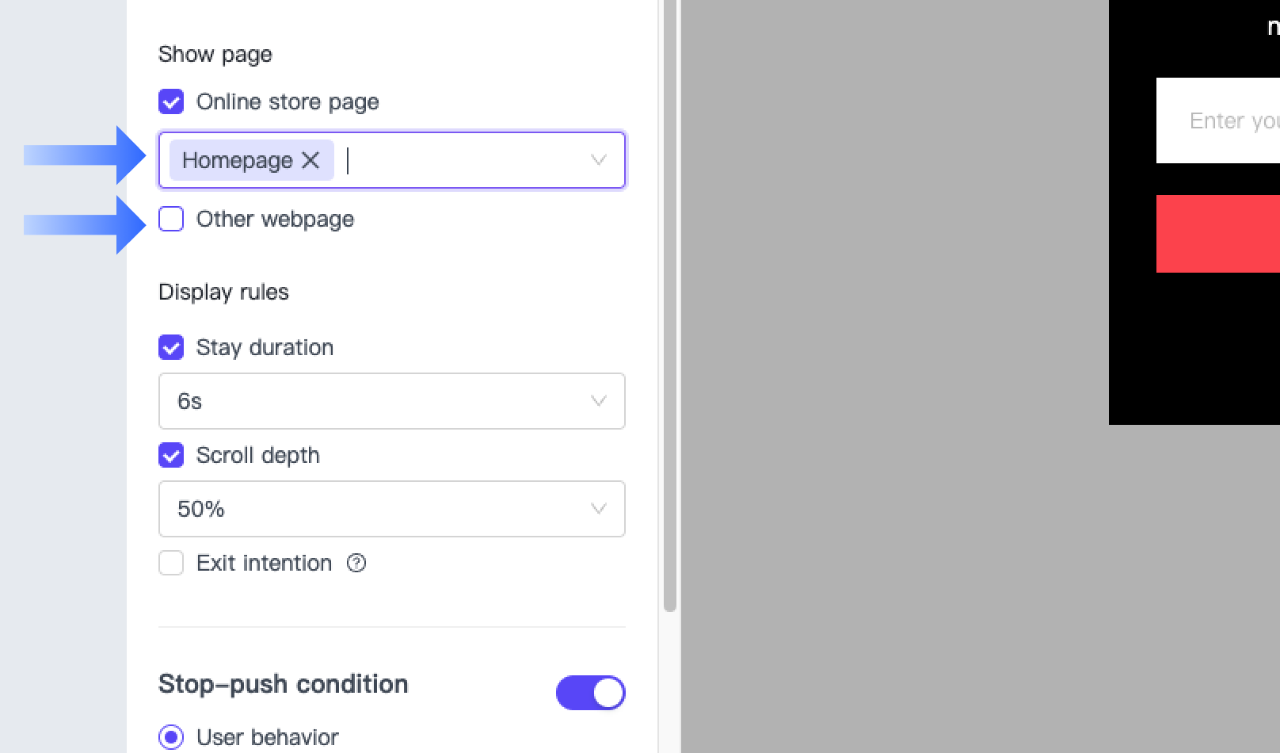
Task: Open the page selector dropdown arrow
Action: click(599, 160)
